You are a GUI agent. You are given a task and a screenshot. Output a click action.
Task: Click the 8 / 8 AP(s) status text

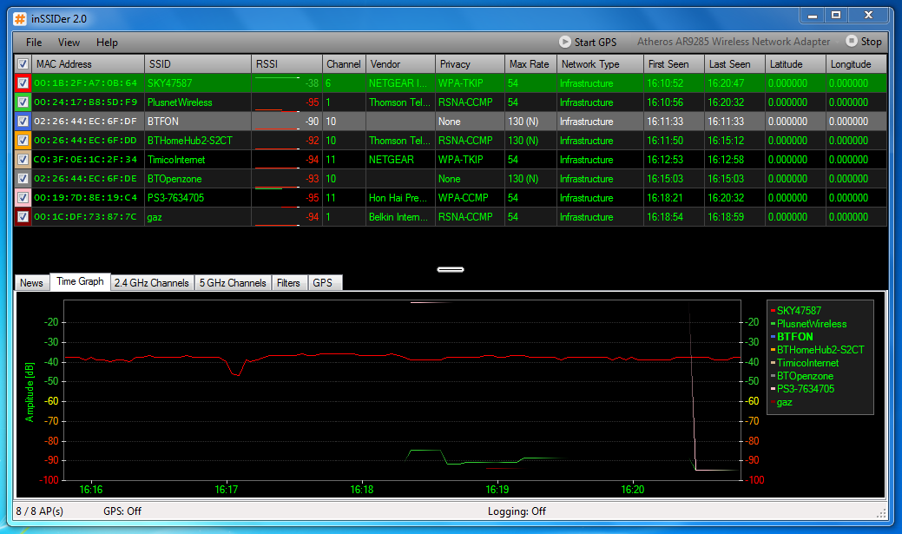(x=40, y=511)
